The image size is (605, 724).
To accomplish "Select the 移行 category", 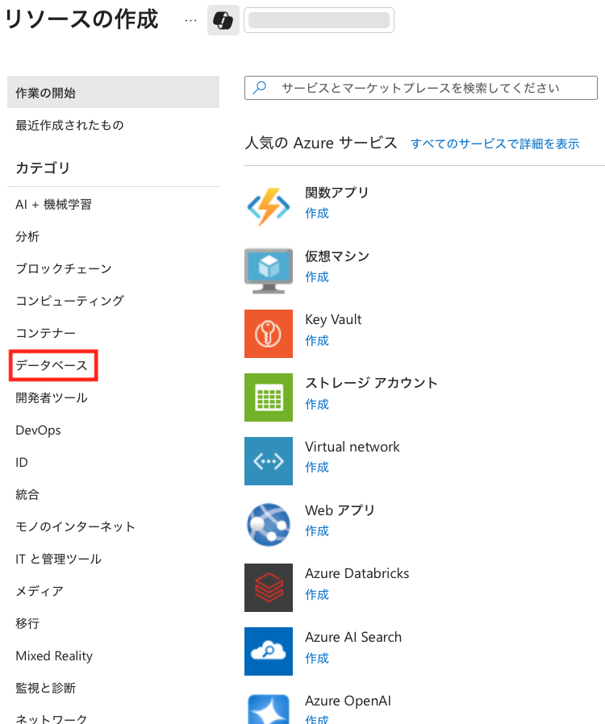I will (27, 623).
